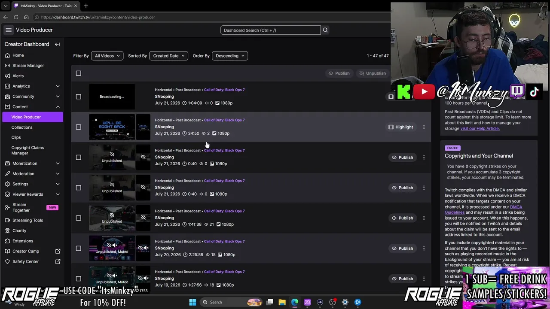Open the three-dot menu for the 34:50 video
Screen dimensions: 550x309
tap(424, 127)
